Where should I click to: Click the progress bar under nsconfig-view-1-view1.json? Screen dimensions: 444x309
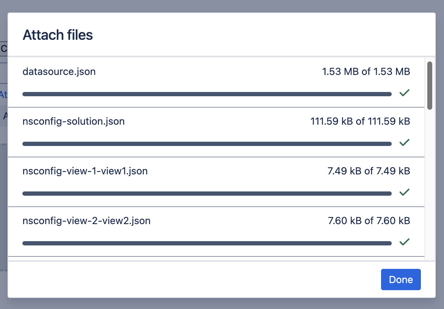(x=207, y=194)
